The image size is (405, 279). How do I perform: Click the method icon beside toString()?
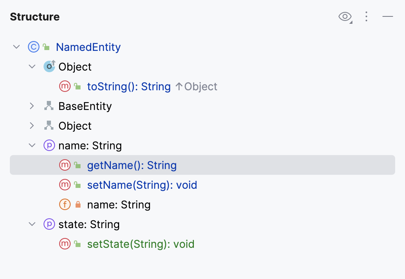(64, 86)
